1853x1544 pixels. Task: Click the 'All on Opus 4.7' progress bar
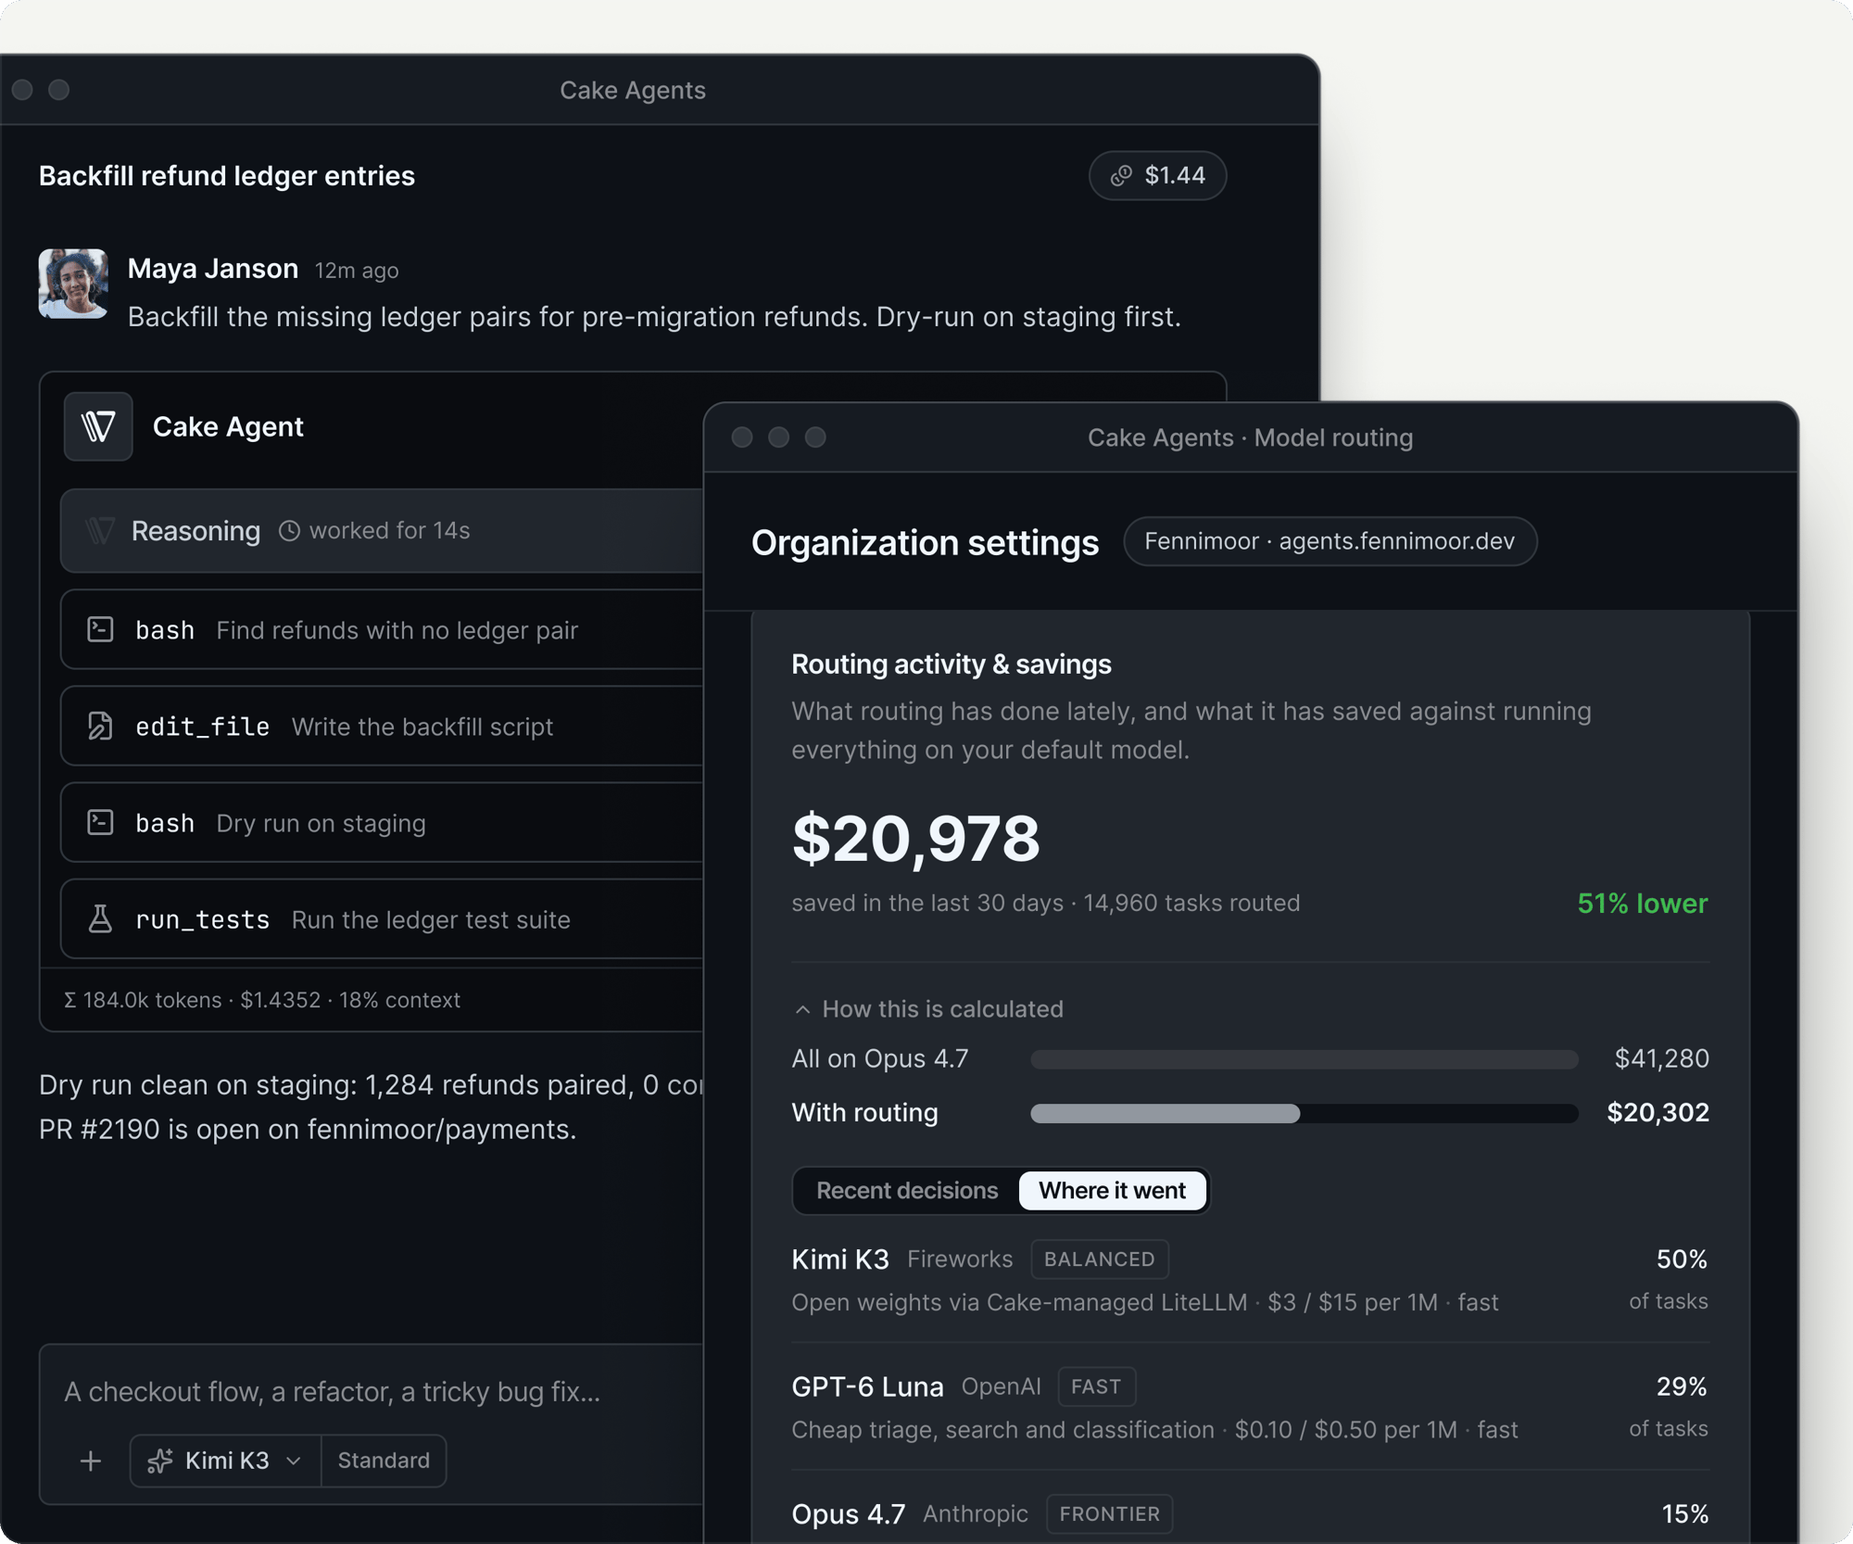1304,1059
